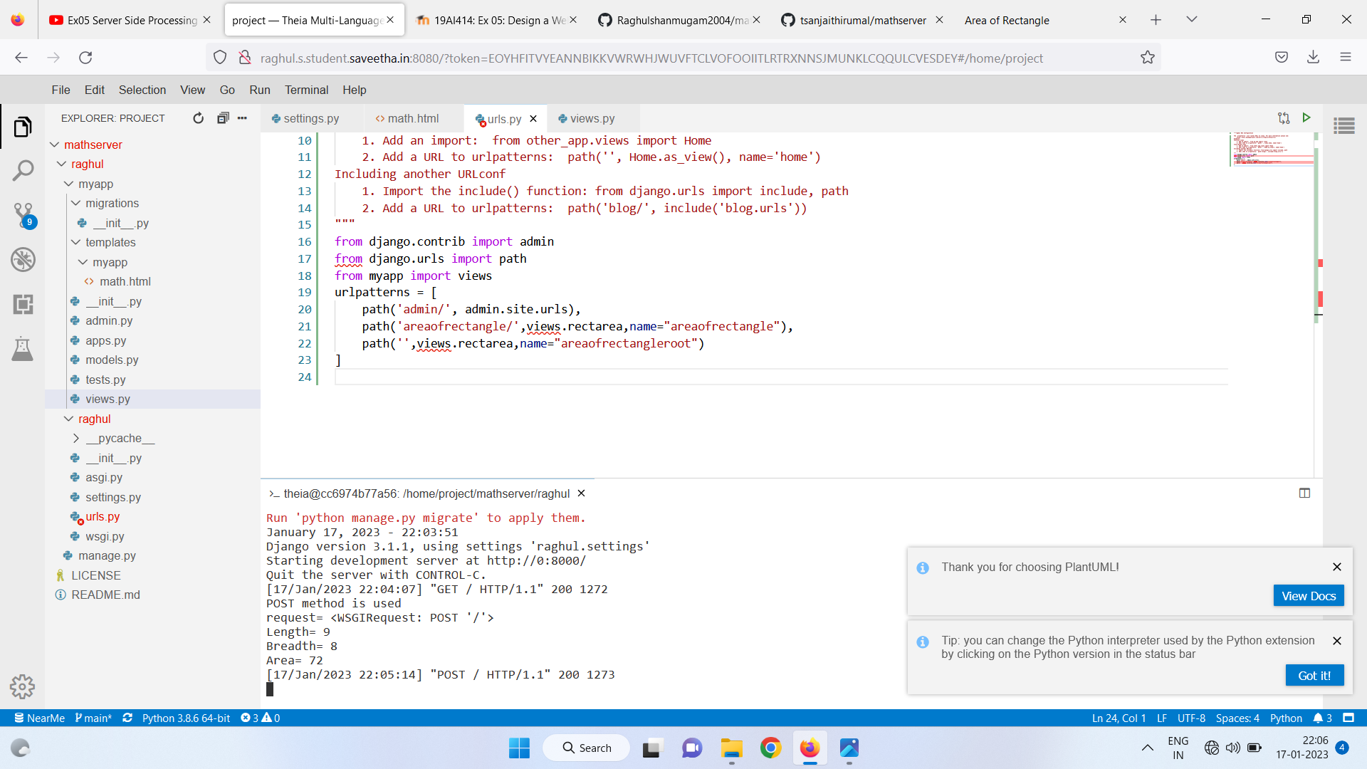Click the notifications bell in the status bar
Viewport: 1367px width, 769px height.
(1319, 718)
